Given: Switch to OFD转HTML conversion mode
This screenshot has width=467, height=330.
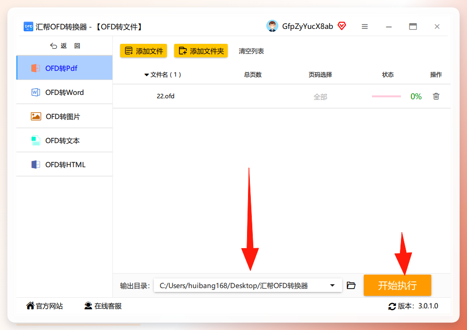Looking at the screenshot, I should 65,164.
